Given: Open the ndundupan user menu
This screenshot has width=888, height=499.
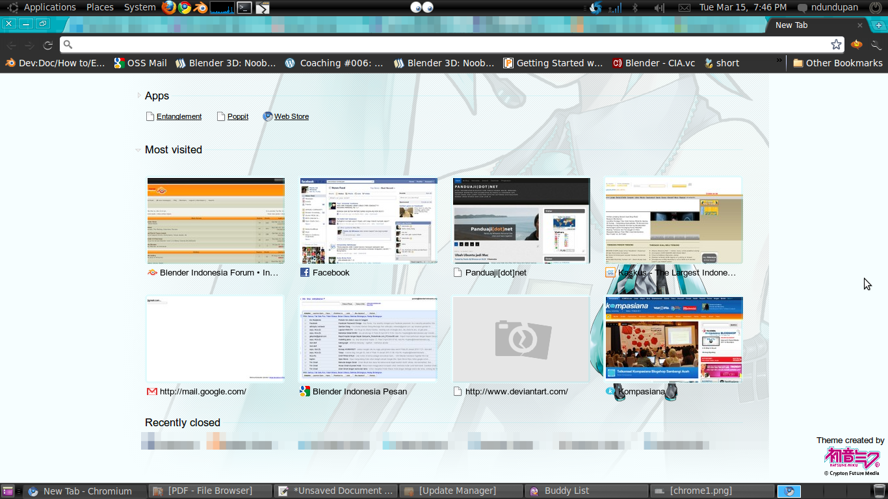Looking at the screenshot, I should point(829,8).
